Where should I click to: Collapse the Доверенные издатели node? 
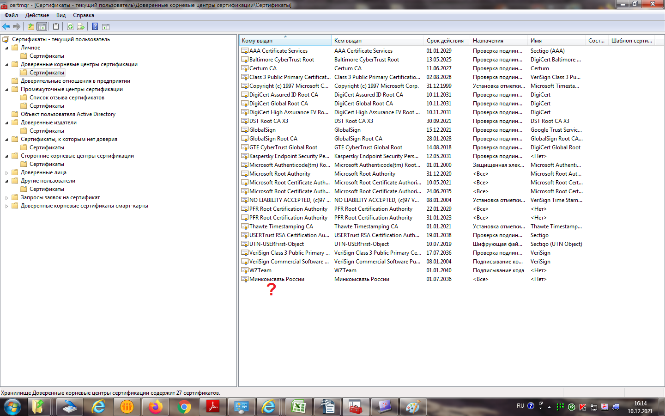coord(6,122)
